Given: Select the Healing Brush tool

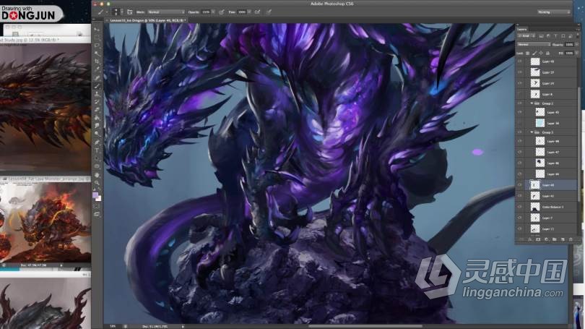Looking at the screenshot, I should pyautogui.click(x=97, y=77).
